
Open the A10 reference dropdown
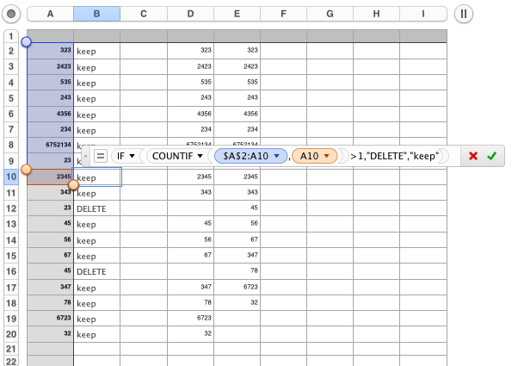point(326,156)
